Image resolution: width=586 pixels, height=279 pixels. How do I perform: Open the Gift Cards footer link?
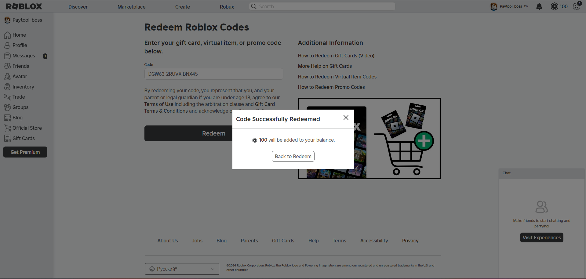[283, 241]
